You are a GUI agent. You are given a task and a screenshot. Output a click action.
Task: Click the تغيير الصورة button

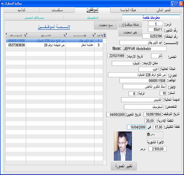pyautogui.click(x=124, y=166)
